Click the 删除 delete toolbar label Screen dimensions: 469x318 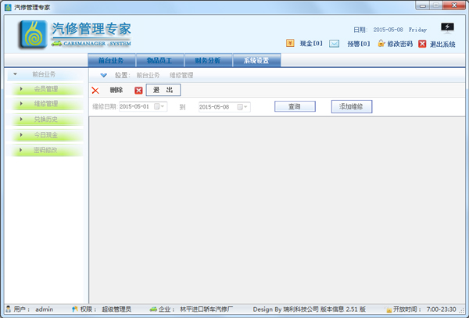click(116, 90)
